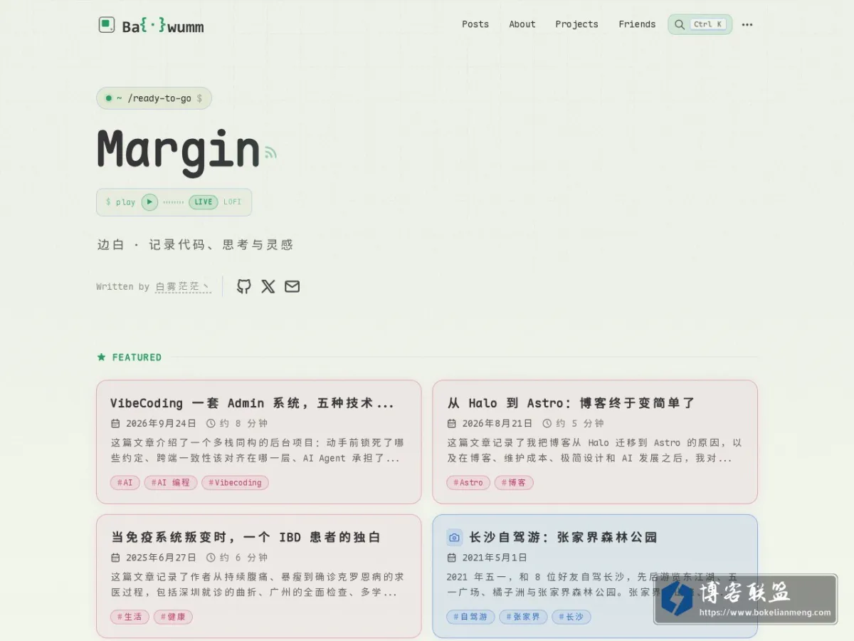This screenshot has height=641, width=854.
Task: Select the #博客 tag
Action: point(514,482)
